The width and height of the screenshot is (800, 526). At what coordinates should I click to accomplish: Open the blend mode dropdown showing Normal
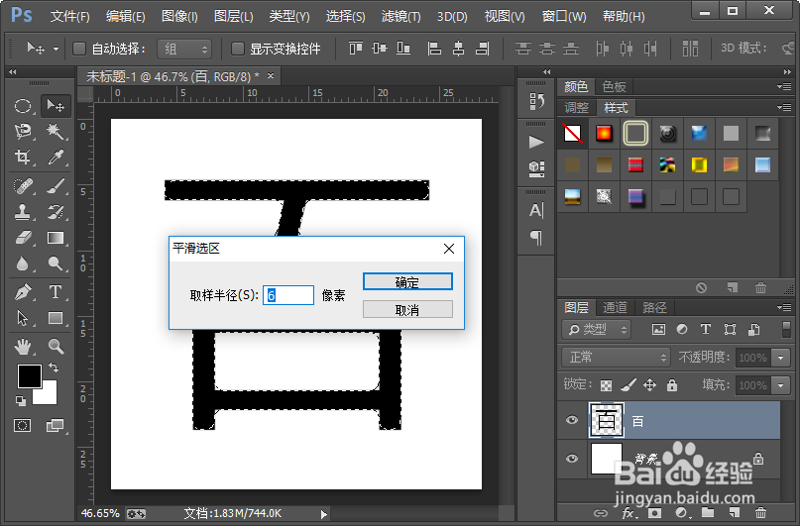coord(616,358)
